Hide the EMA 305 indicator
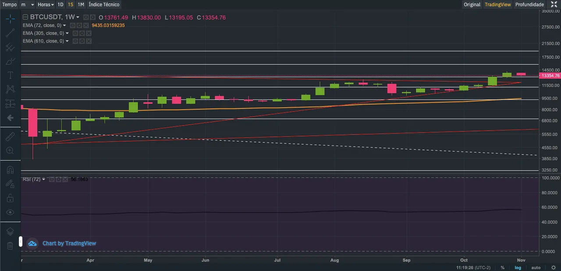Image resolution: width=561 pixels, height=271 pixels. pos(75,33)
